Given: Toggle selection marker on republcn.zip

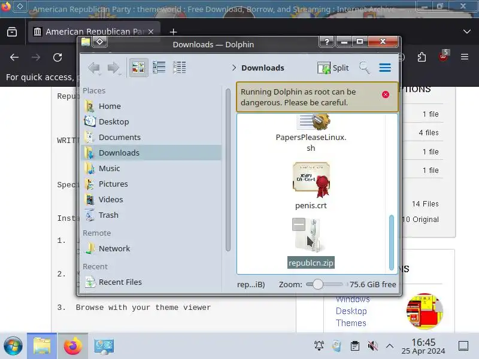Looking at the screenshot, I should (x=298, y=225).
